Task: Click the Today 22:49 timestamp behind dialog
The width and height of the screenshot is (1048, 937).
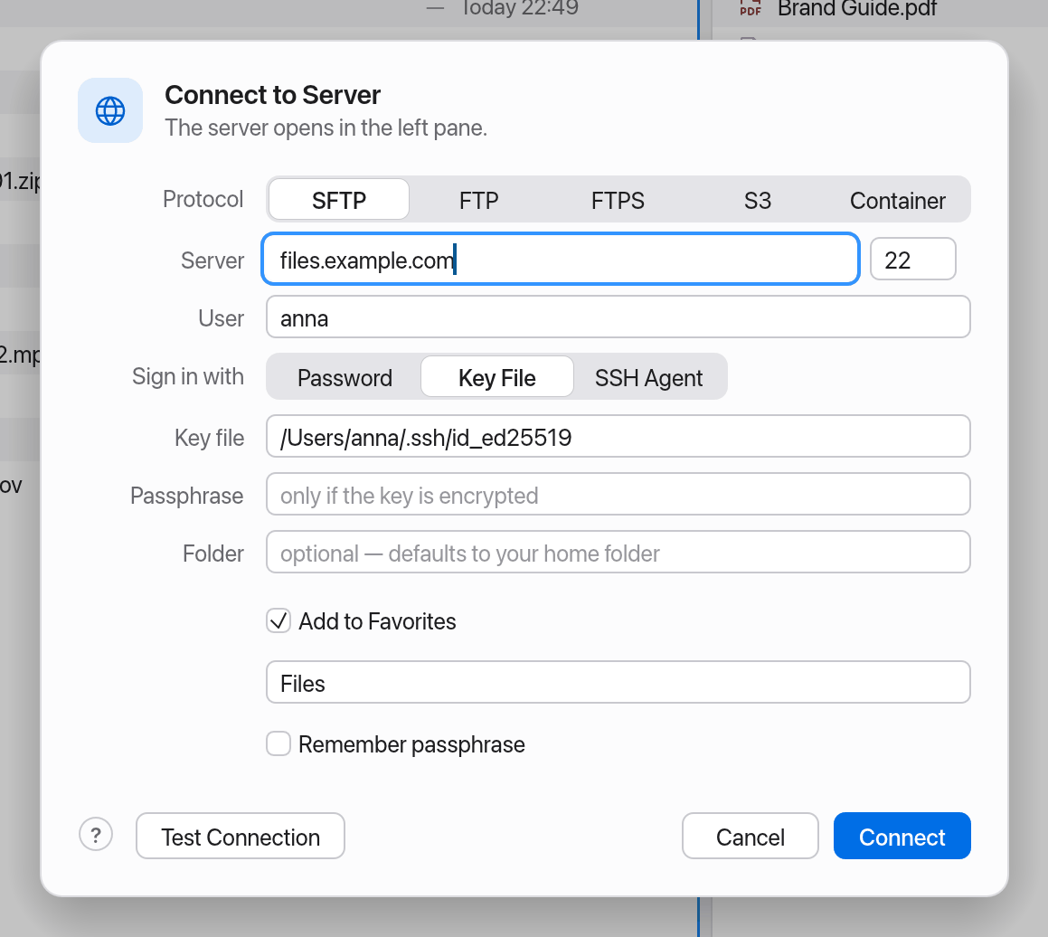Action: point(519,8)
